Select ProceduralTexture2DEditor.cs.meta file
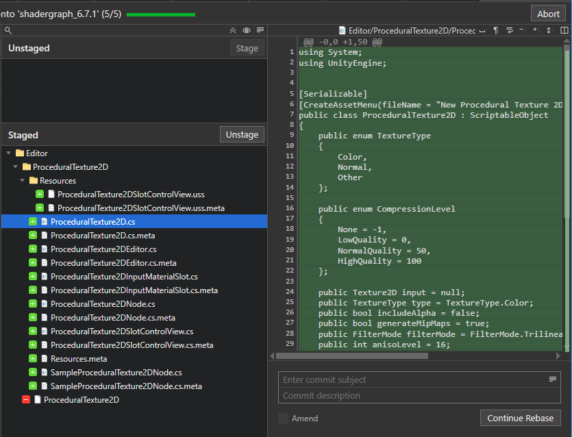Image resolution: width=572 pixels, height=437 pixels. click(134, 262)
